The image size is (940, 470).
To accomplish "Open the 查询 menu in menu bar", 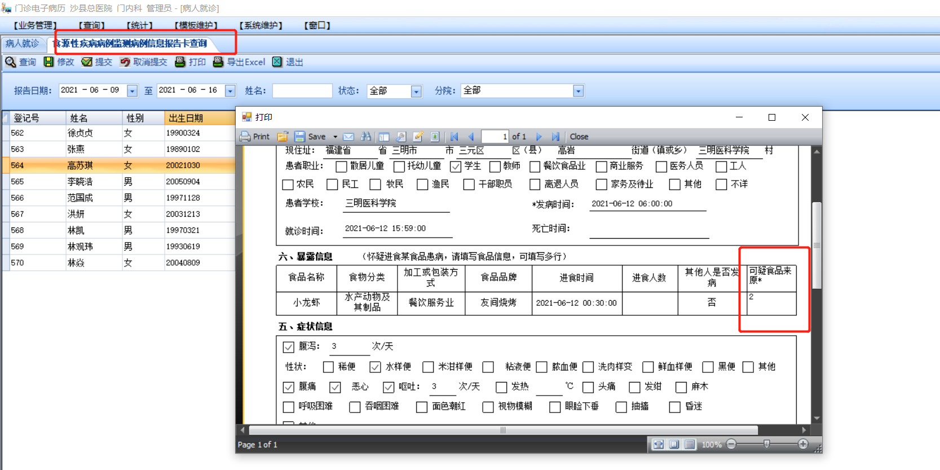I will 91,25.
